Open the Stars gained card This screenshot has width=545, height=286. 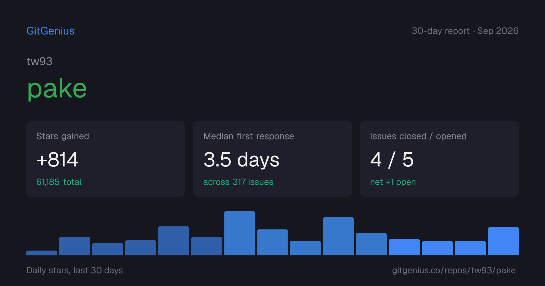point(106,159)
